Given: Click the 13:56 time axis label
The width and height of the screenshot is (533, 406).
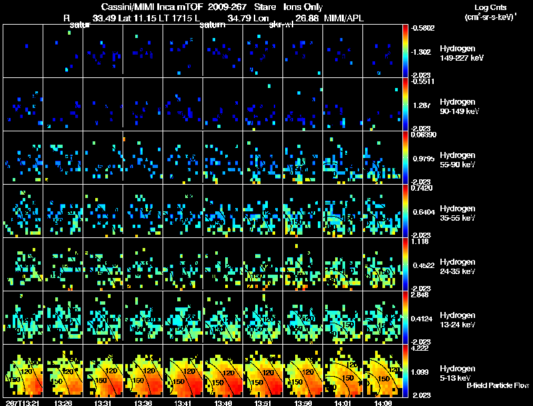Looking at the screenshot, I should click(303, 403).
